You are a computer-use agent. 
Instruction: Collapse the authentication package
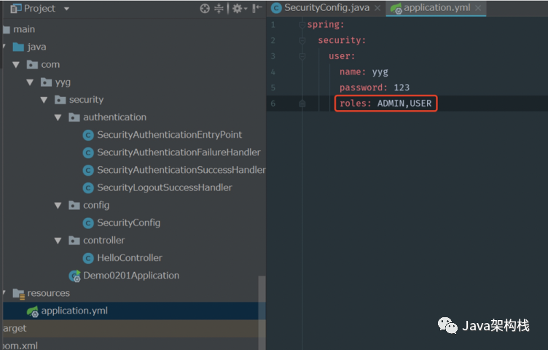tap(58, 117)
